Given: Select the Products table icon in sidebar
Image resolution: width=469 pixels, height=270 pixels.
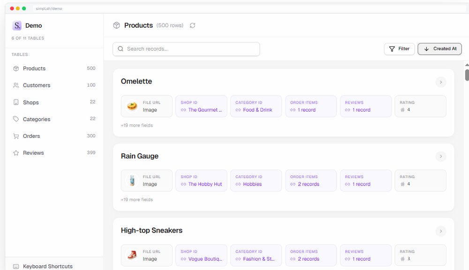Looking at the screenshot, I should (x=15, y=68).
